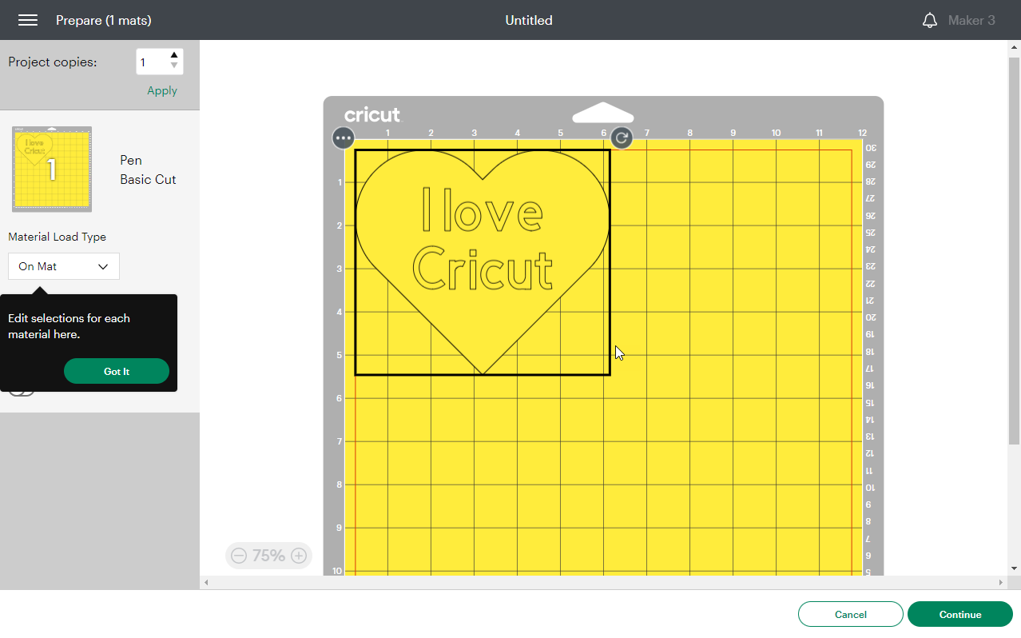Image resolution: width=1021 pixels, height=638 pixels.
Task: Decrease project copies with the down arrow
Action: click(174, 66)
